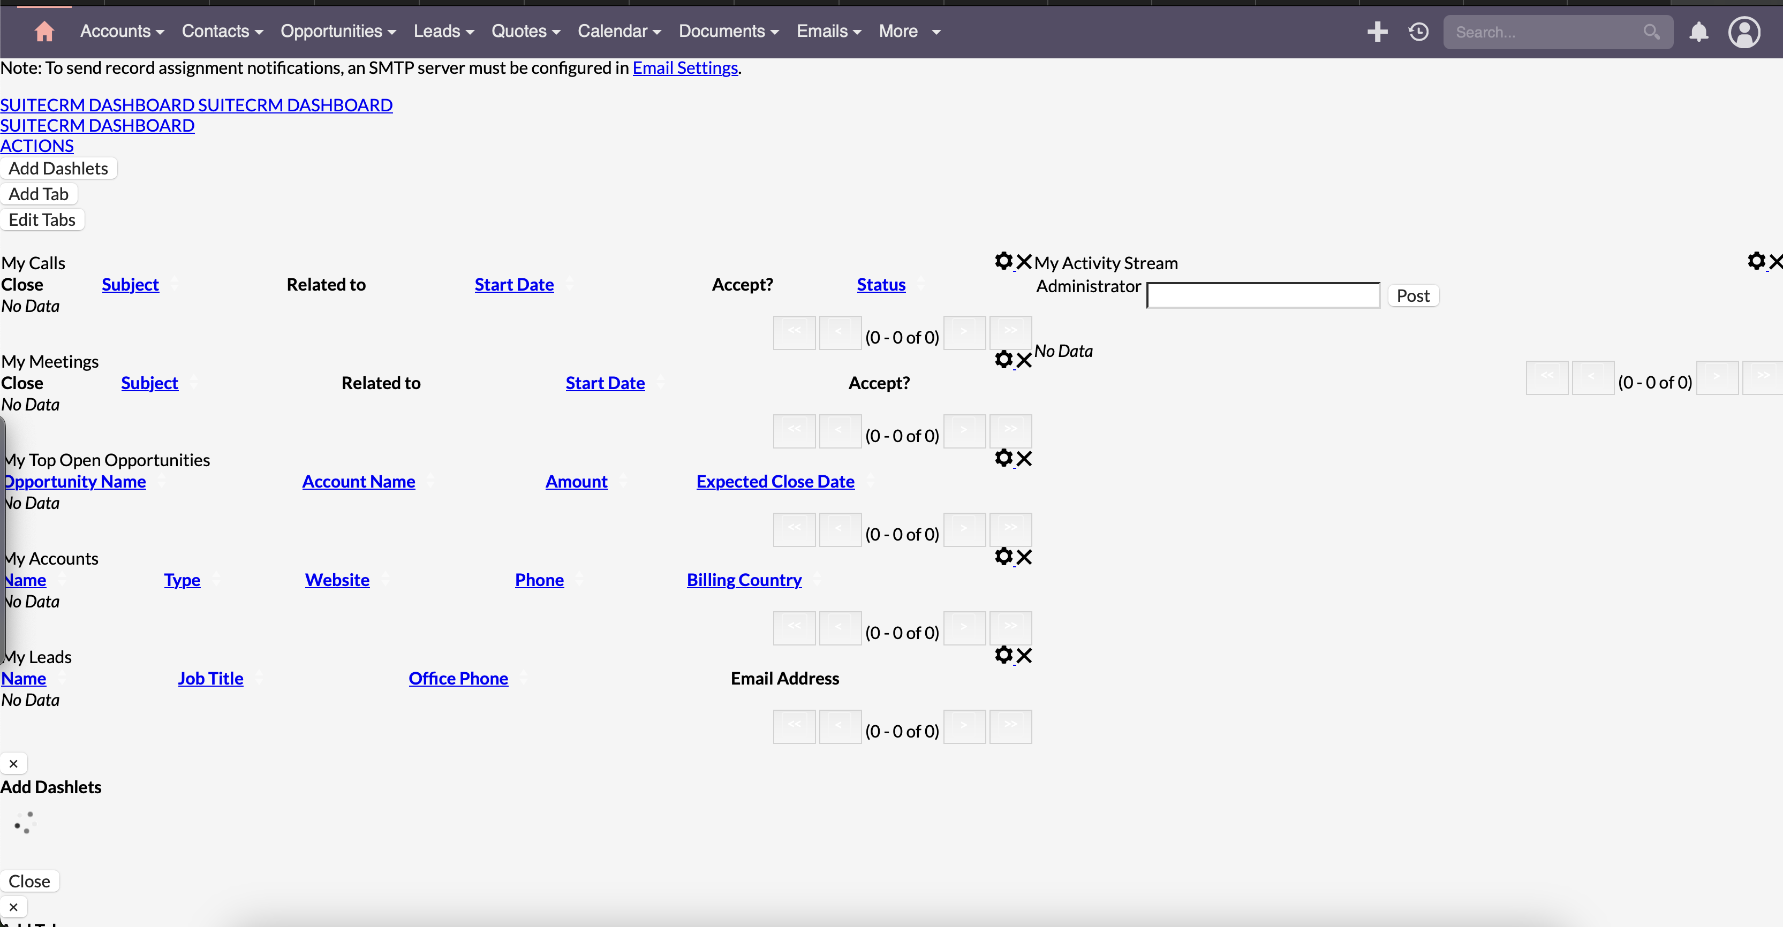Close the Add Dashlets dialog with X
The height and width of the screenshot is (927, 1783).
[13, 764]
